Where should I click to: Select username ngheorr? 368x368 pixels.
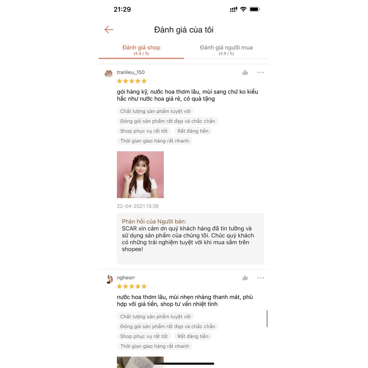coord(126,278)
